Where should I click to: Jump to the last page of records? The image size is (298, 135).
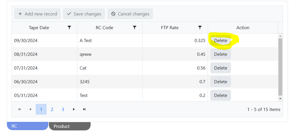coord(85,109)
